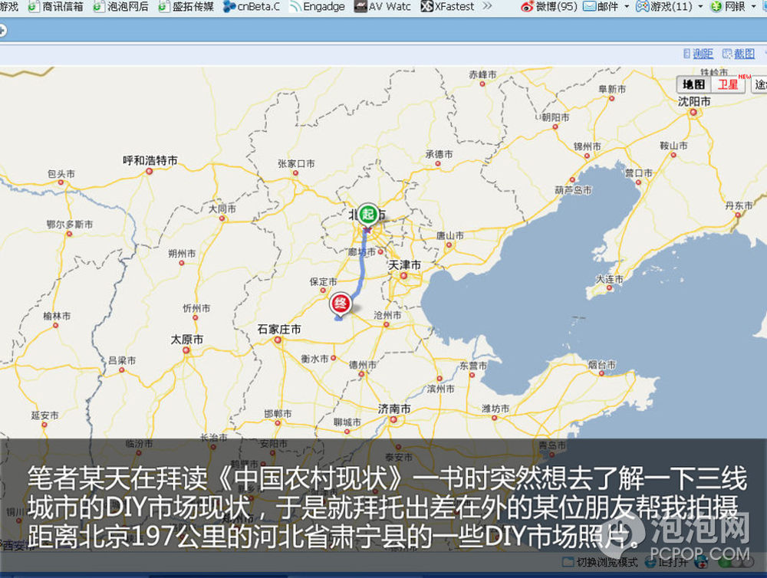The image size is (767, 578).
Task: Open the AV Watch bookmark
Action: (383, 7)
